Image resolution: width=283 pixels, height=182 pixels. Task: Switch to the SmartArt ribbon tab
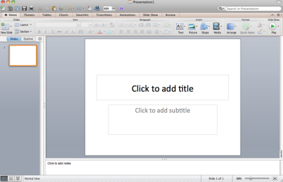pyautogui.click(x=82, y=15)
